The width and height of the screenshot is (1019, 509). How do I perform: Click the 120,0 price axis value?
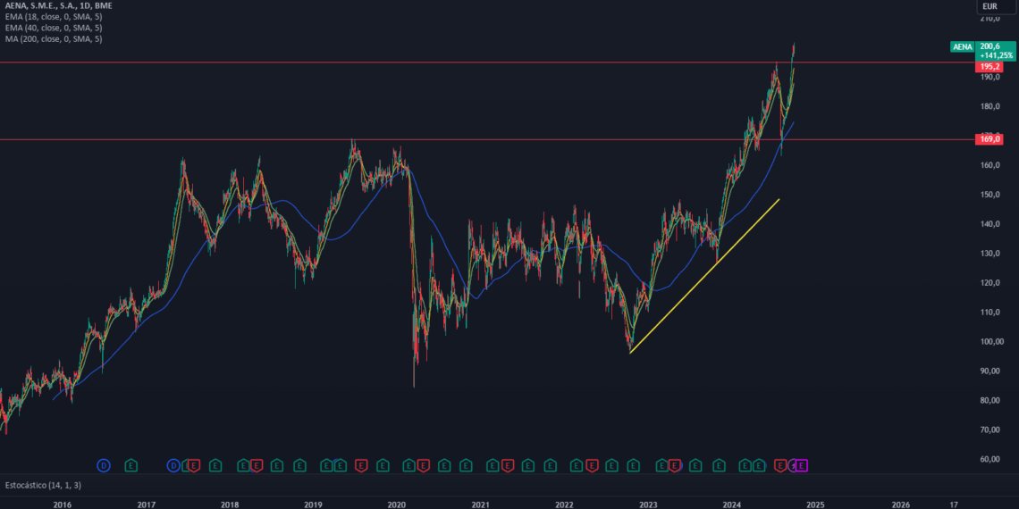click(990, 283)
